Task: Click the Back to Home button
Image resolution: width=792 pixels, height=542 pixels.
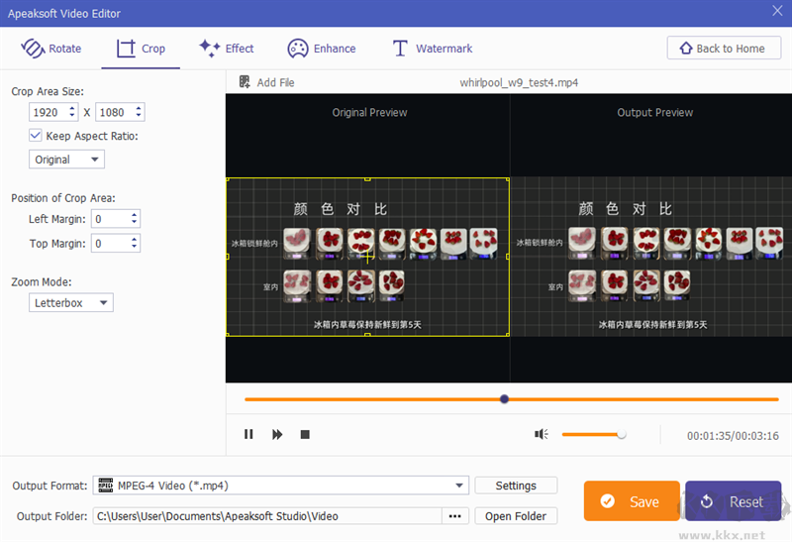Action: coord(722,49)
